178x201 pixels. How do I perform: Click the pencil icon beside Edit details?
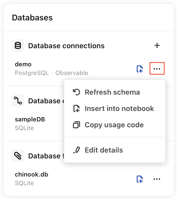[x=77, y=150]
